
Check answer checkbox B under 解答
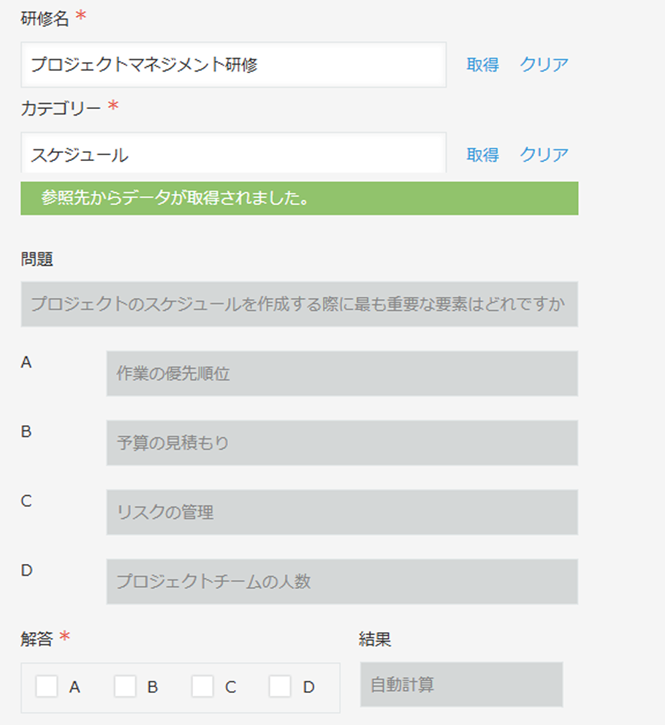coord(125,686)
